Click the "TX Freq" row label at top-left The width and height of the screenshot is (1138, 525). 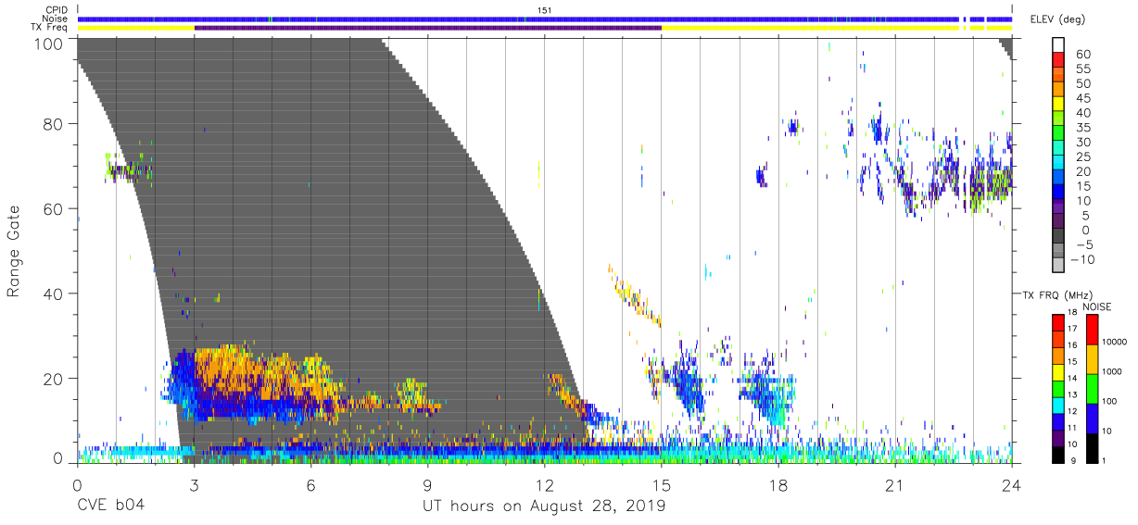pos(51,28)
